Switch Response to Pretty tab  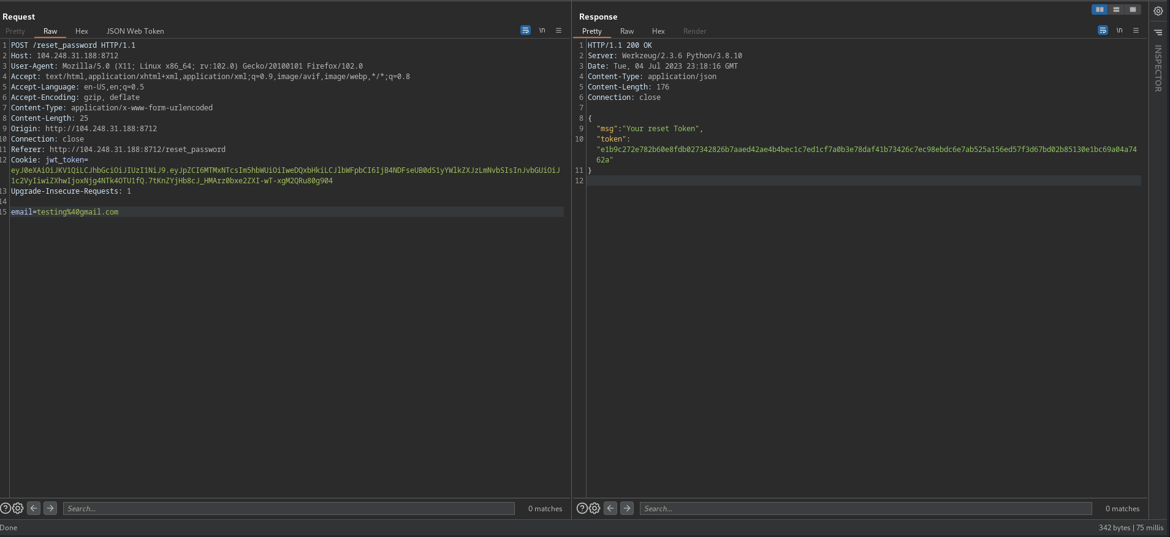point(592,31)
